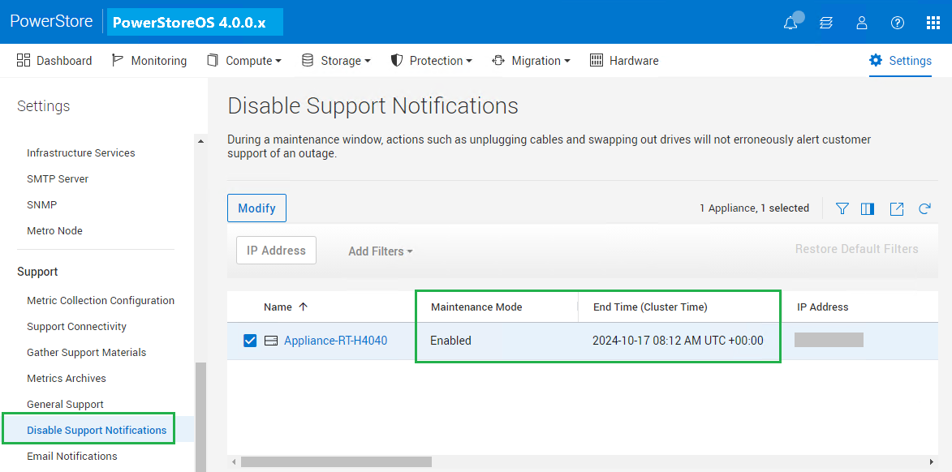The image size is (952, 472).
Task: Open the filter funnel icon above the table
Action: pos(842,208)
